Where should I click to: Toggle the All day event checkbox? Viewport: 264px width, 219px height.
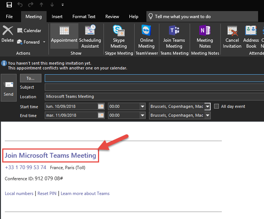point(216,106)
